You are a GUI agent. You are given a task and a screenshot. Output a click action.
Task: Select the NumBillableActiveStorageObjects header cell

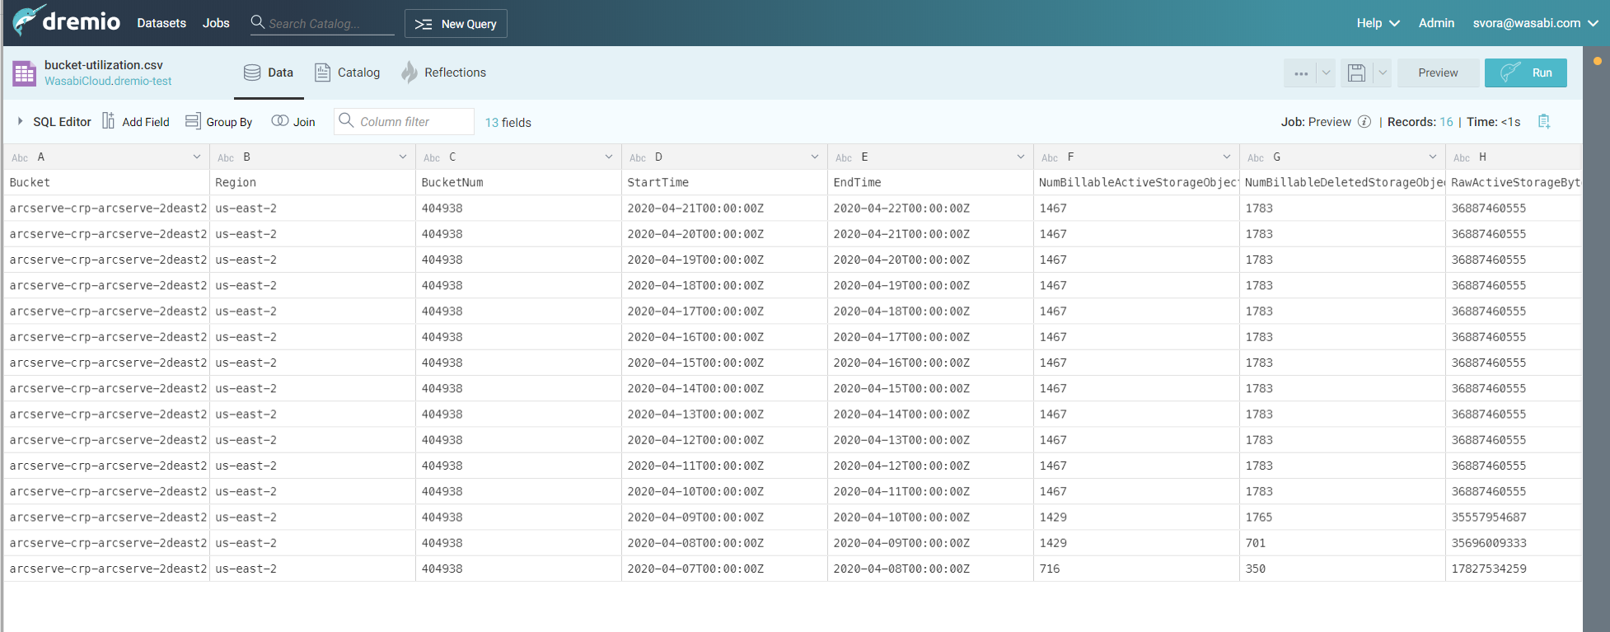tap(1136, 183)
